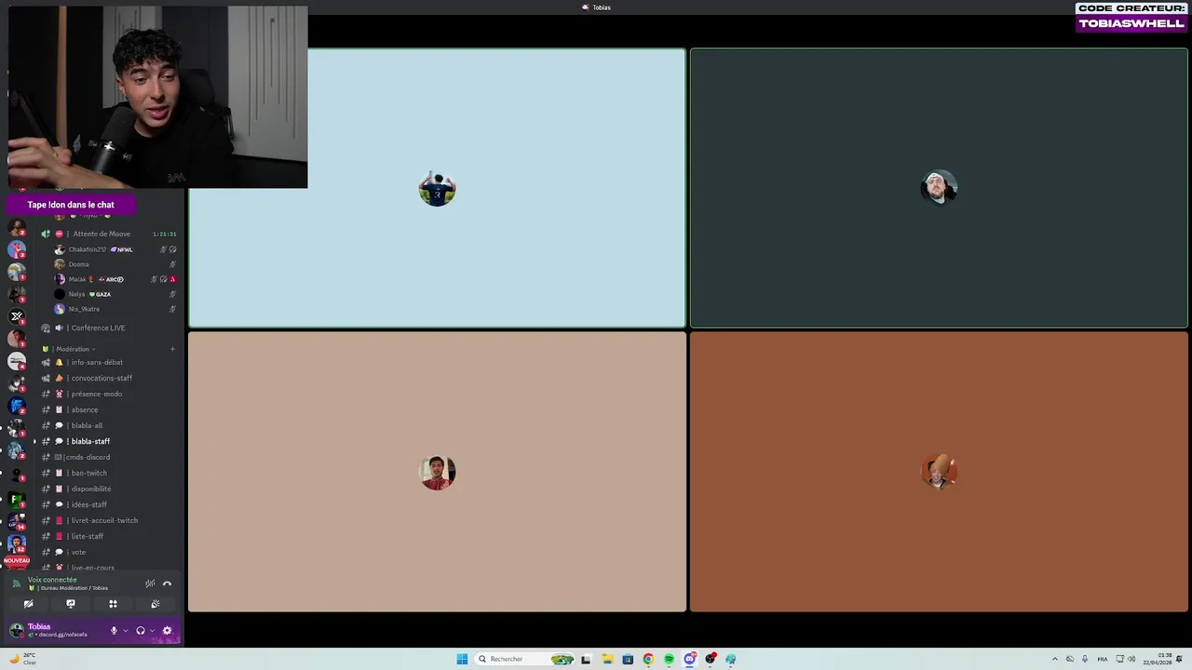This screenshot has height=670, width=1192.
Task: Open the vote channel
Action: coord(108,552)
